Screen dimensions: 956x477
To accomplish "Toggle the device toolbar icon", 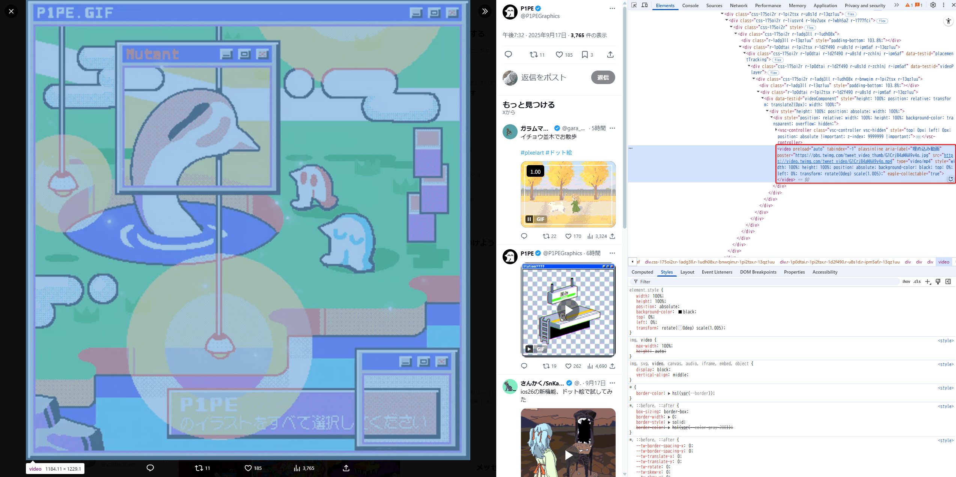I will [x=644, y=5].
